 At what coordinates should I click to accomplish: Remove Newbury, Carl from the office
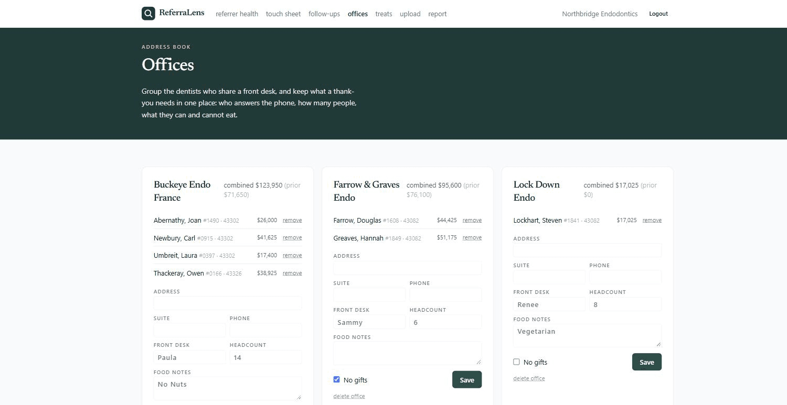pyautogui.click(x=292, y=238)
